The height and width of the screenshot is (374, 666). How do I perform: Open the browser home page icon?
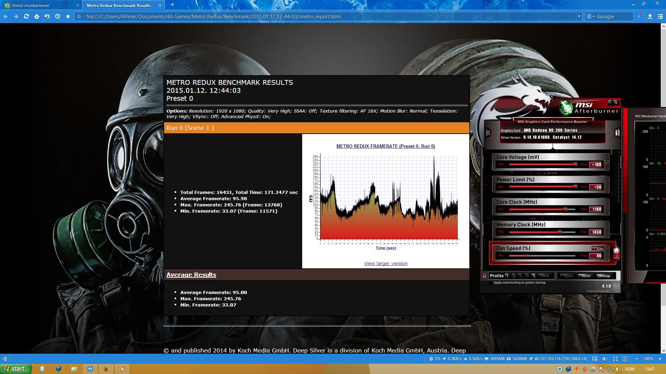pyautogui.click(x=37, y=17)
